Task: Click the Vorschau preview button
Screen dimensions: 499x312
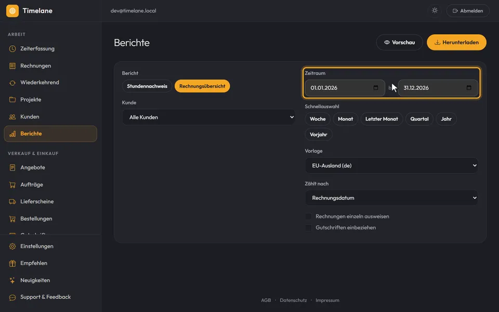Action: coord(399,42)
